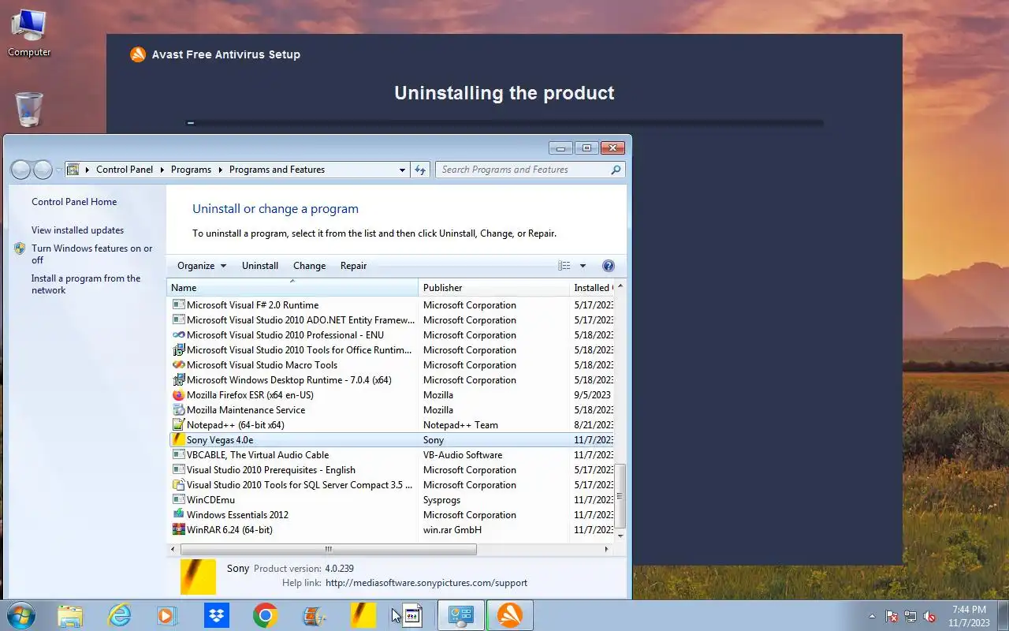Open the view options dropdown arrow

(x=583, y=266)
